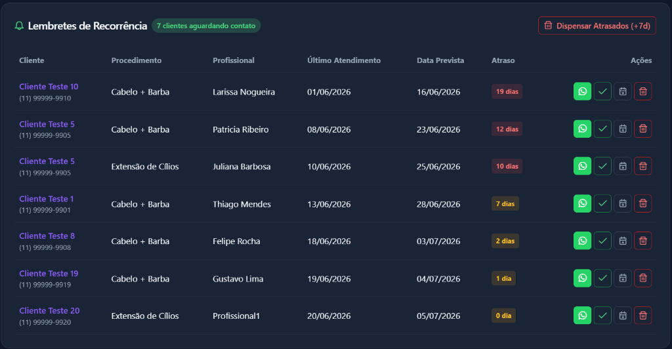Click the Atraso column header
Viewport: 672px width, 349px height.
[503, 60]
